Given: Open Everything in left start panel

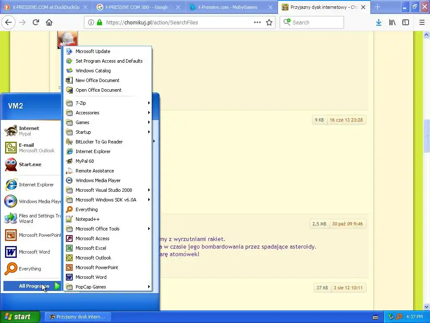Looking at the screenshot, I should [x=32, y=269].
